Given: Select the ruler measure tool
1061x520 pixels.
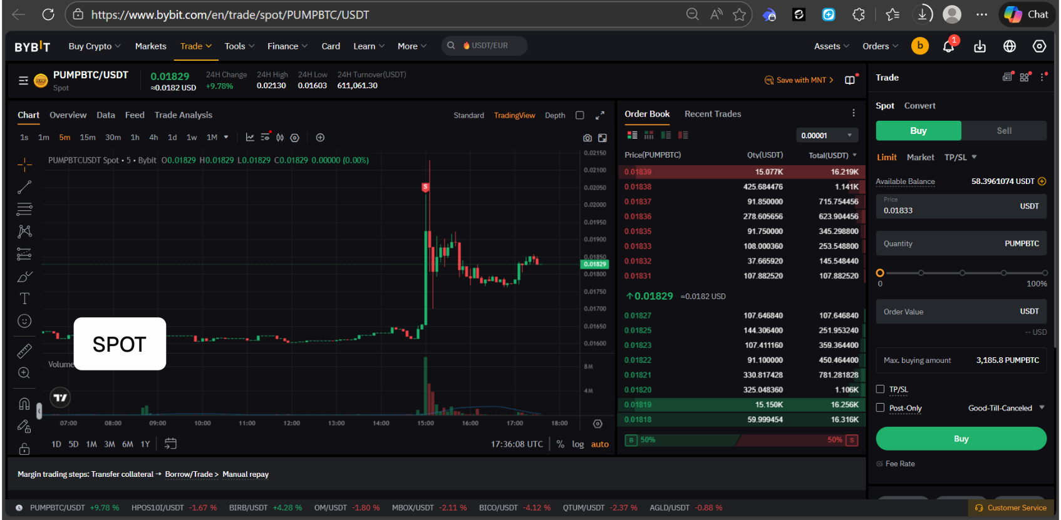Looking at the screenshot, I should click(24, 351).
